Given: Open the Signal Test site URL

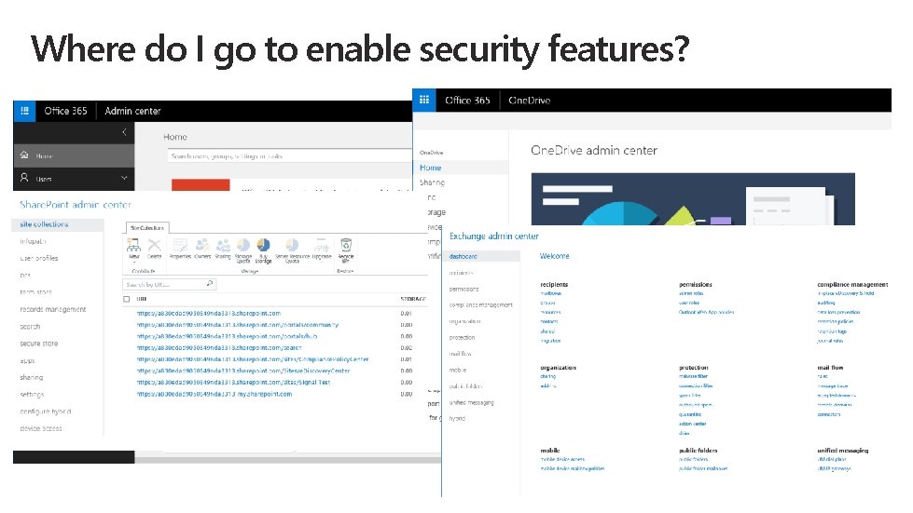Looking at the screenshot, I should pyautogui.click(x=233, y=383).
